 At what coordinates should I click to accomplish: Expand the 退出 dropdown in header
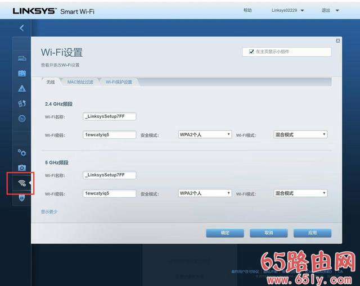pyautogui.click(x=330, y=10)
